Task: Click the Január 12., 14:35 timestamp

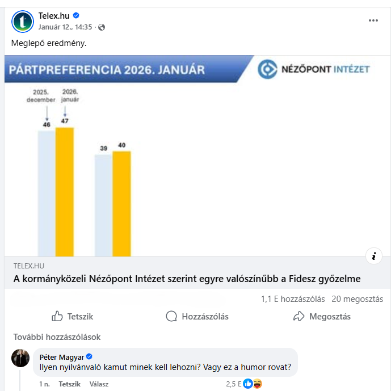Action: point(65,27)
